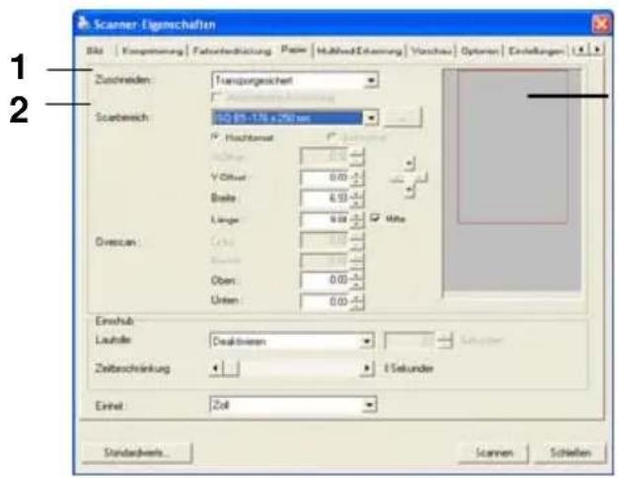This screenshot has height=478, width=618.
Task: Click the Overscan Oben value field
Action: click(325, 280)
